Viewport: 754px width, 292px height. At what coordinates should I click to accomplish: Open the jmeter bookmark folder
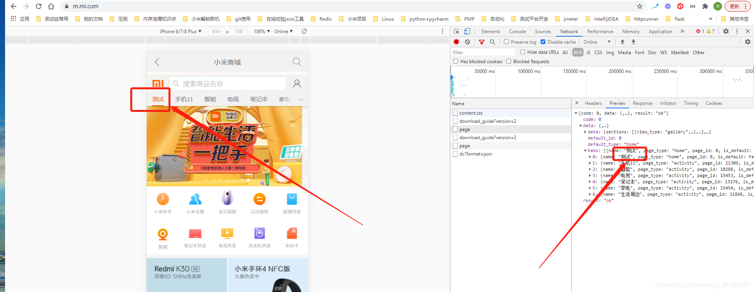(x=567, y=19)
